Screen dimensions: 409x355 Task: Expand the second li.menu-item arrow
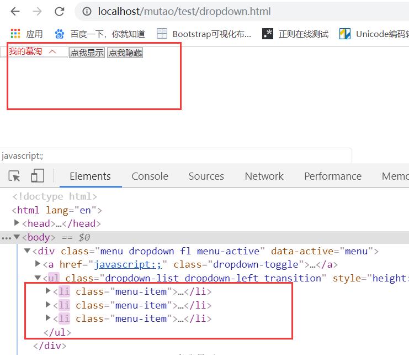pos(47,304)
